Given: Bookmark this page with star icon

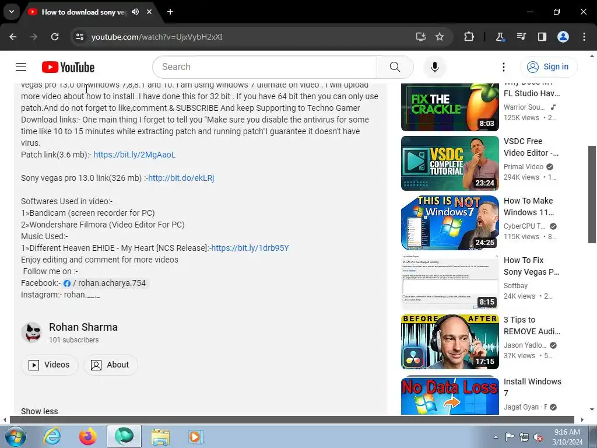Looking at the screenshot, I should 440,37.
